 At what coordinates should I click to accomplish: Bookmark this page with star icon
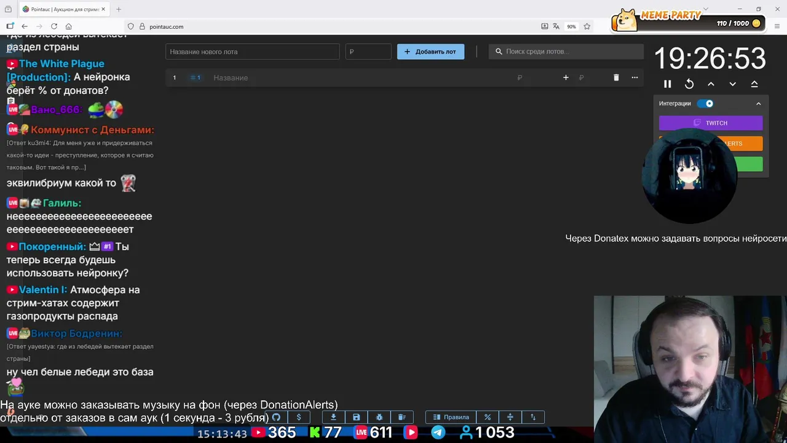click(x=587, y=26)
